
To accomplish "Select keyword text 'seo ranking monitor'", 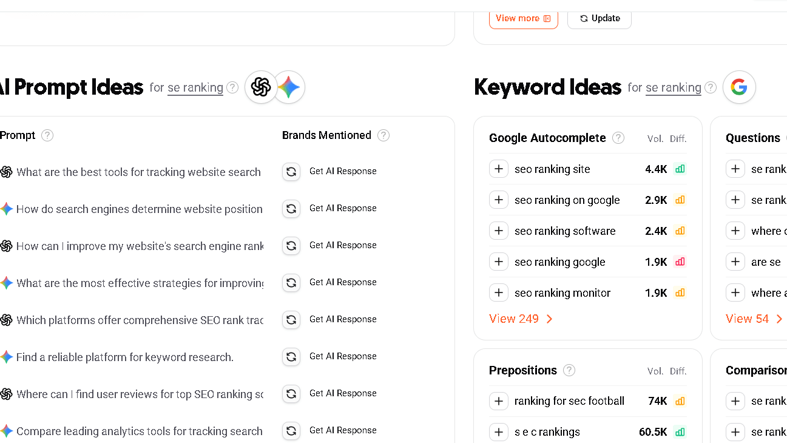I will (562, 293).
